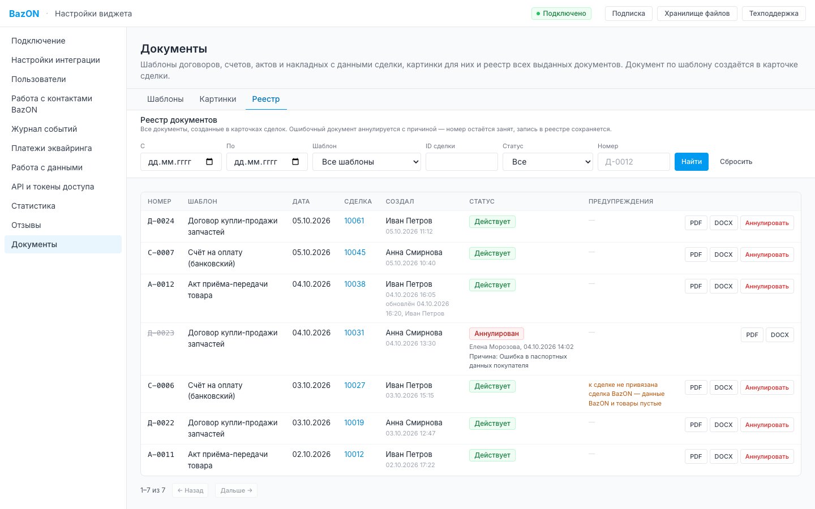The width and height of the screenshot is (815, 509).
Task: Focus the ID сделки input field
Action: pos(462,162)
